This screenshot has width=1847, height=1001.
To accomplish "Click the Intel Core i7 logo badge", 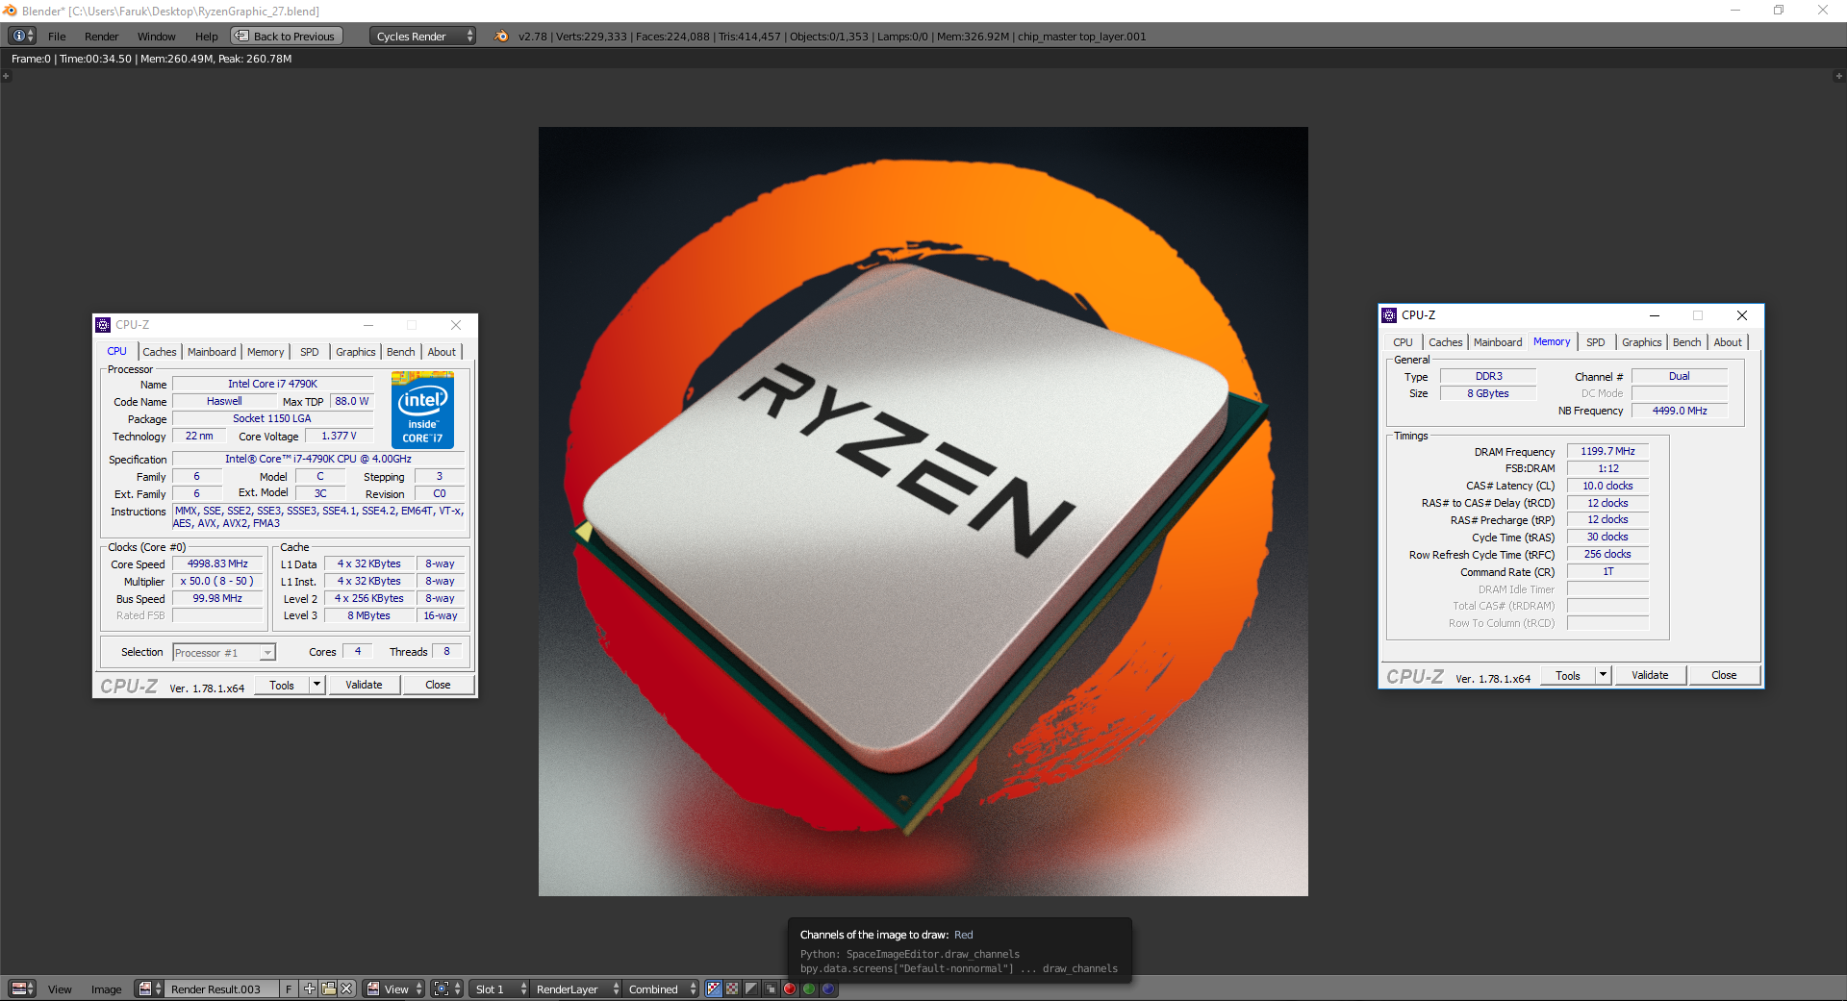I will coord(422,410).
